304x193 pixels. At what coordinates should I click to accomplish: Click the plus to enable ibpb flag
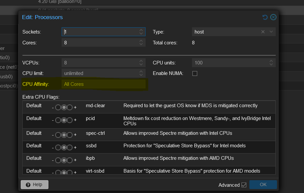69,160
